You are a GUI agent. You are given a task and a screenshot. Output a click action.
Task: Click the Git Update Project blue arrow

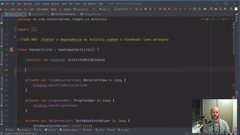click(x=180, y=9)
